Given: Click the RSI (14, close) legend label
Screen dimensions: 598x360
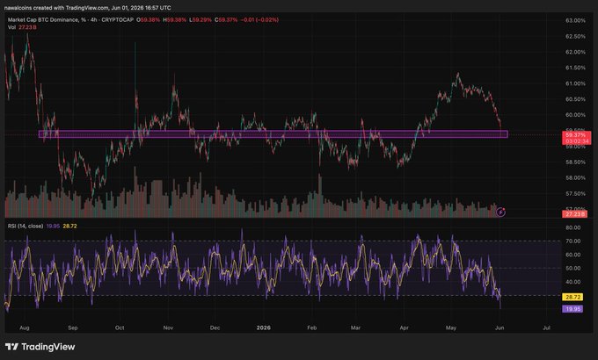Looking at the screenshot, I should pos(26,226).
